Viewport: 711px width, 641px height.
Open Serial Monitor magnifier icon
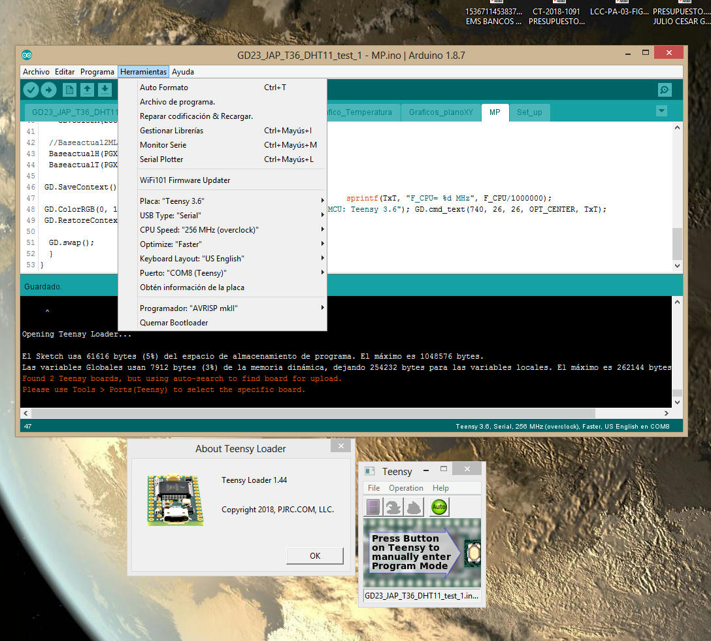click(665, 90)
